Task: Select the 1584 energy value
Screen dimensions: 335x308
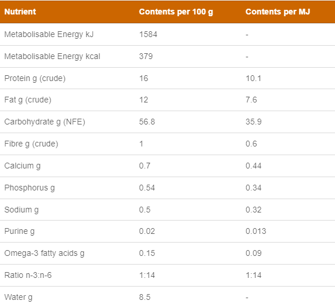Action: (x=148, y=34)
